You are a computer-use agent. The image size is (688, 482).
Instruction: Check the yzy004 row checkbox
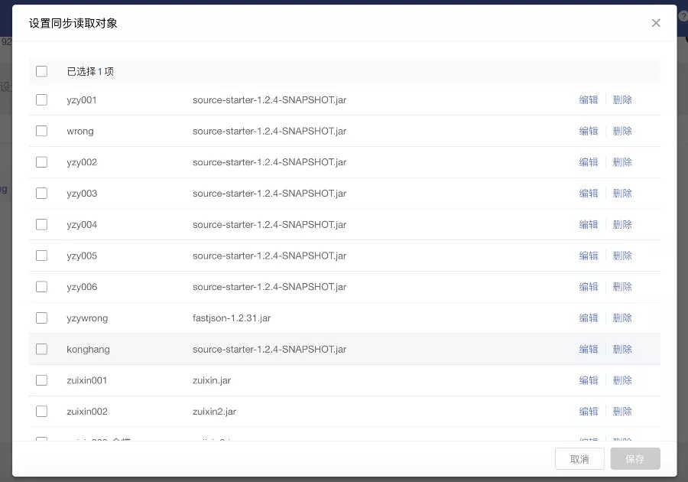[x=42, y=224]
